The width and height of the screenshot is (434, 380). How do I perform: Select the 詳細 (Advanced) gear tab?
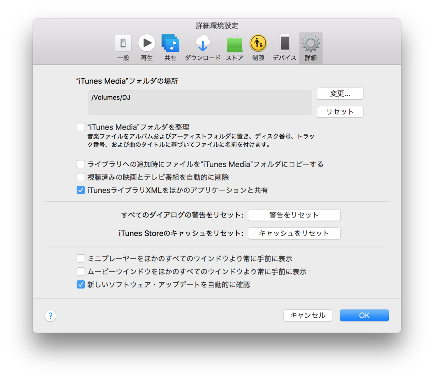311,48
